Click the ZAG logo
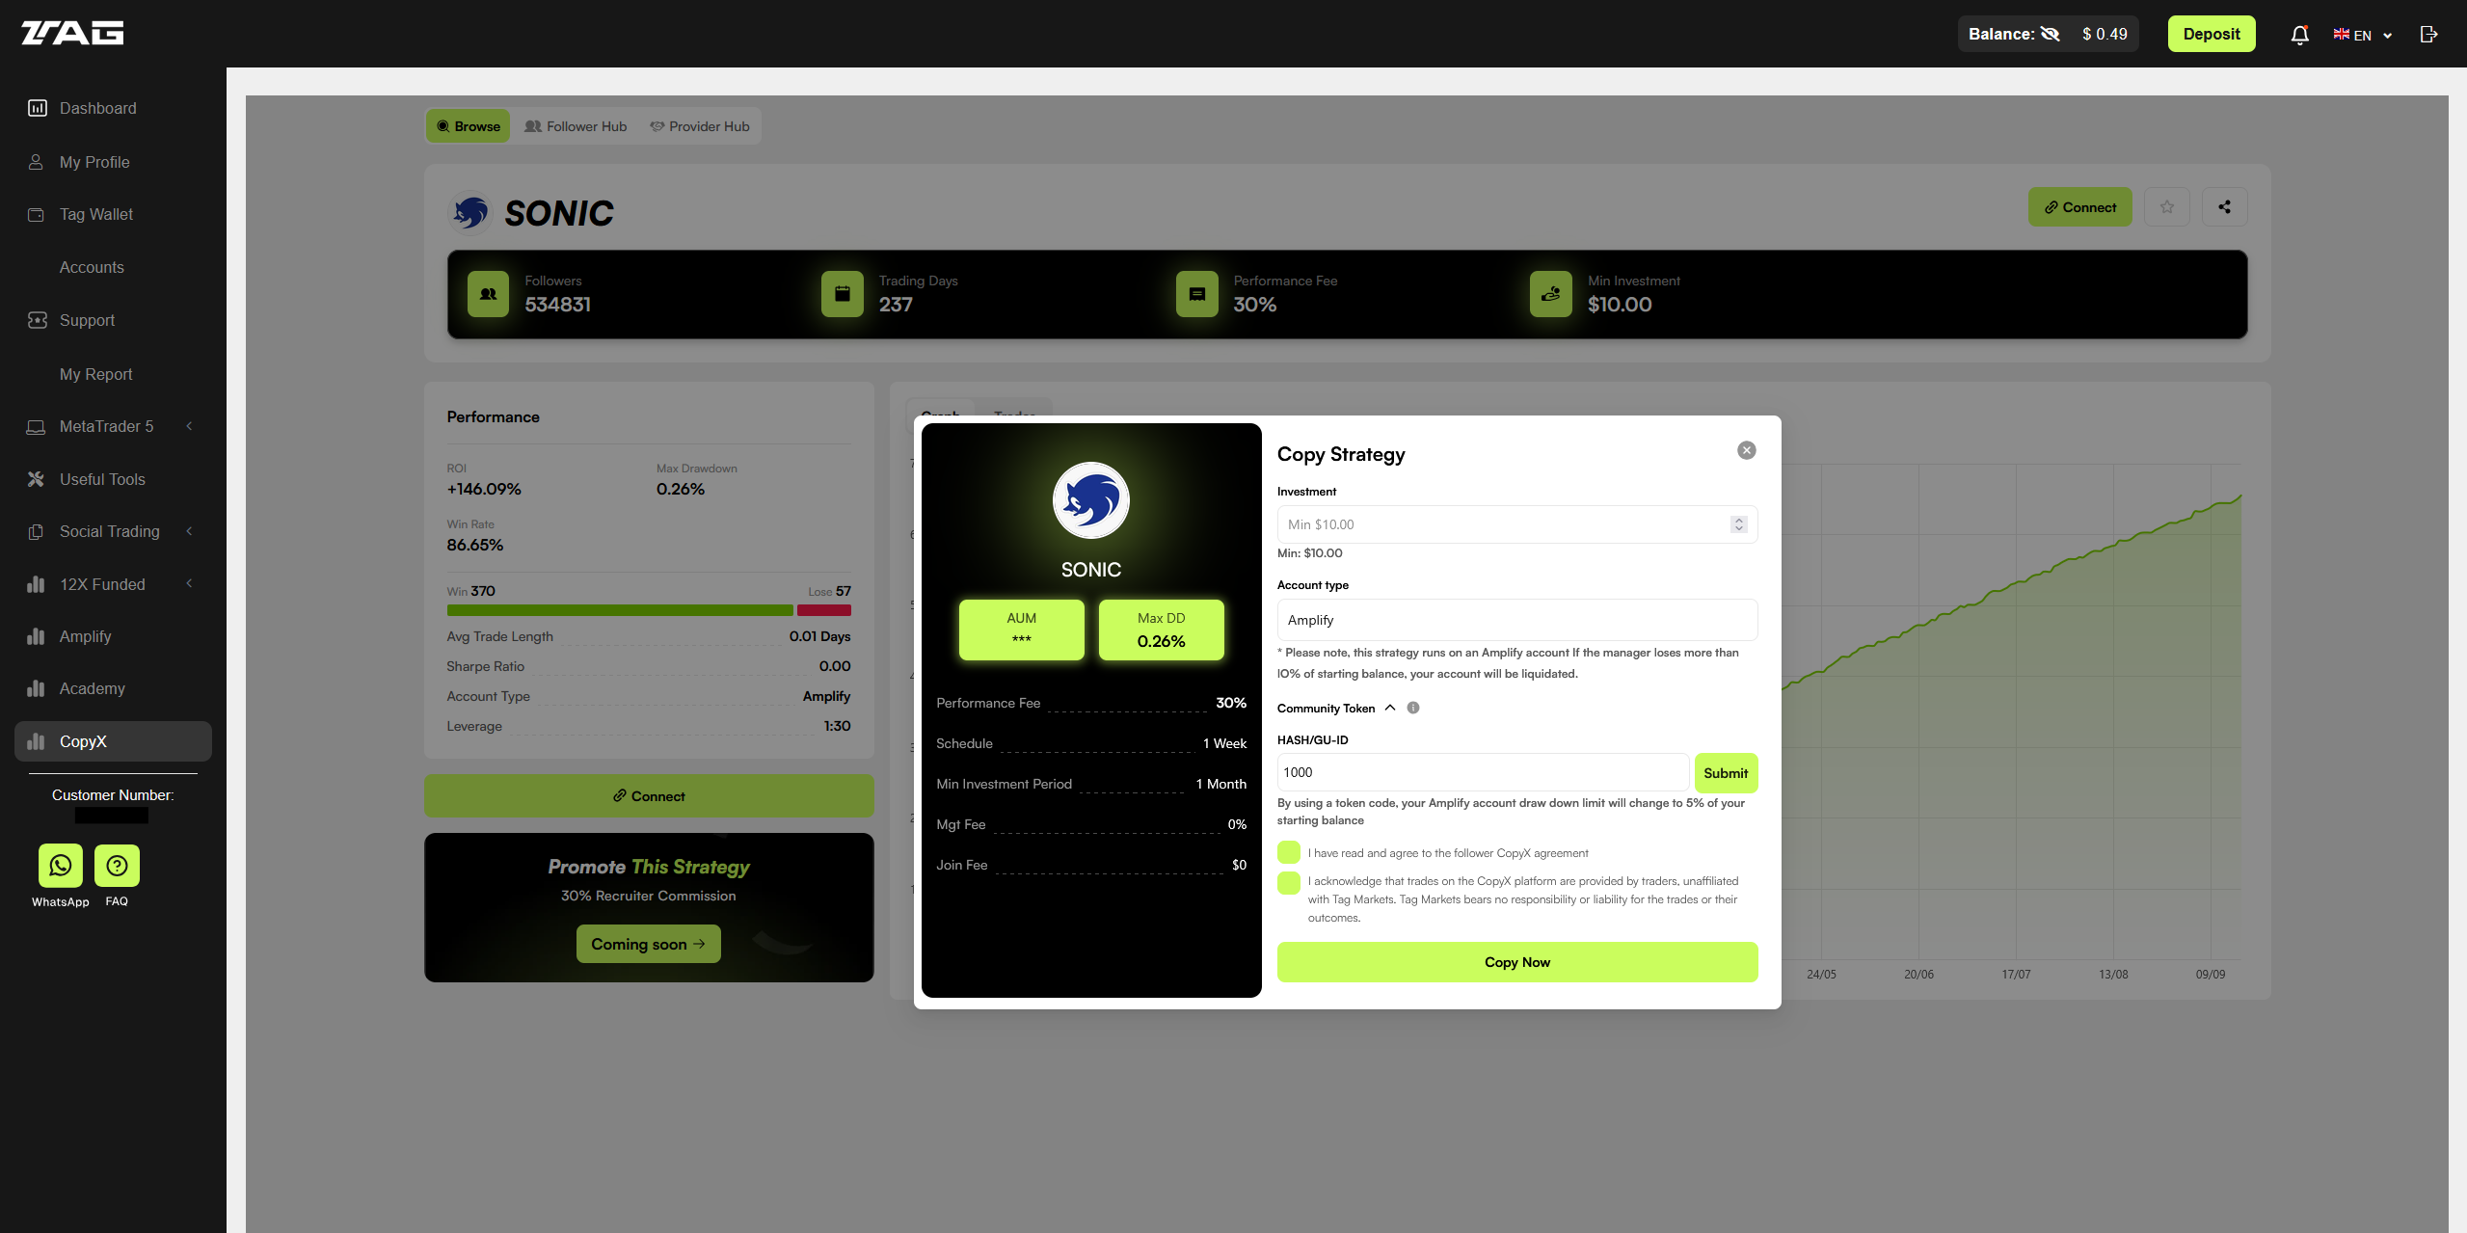The width and height of the screenshot is (2467, 1233). click(x=72, y=33)
